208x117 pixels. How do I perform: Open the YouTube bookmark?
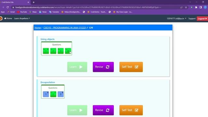point(22,12)
